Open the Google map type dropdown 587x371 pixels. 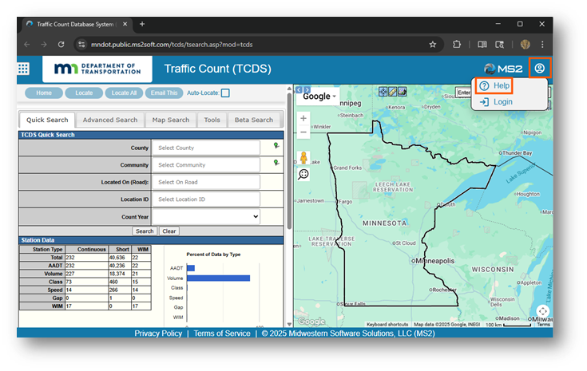(x=319, y=97)
